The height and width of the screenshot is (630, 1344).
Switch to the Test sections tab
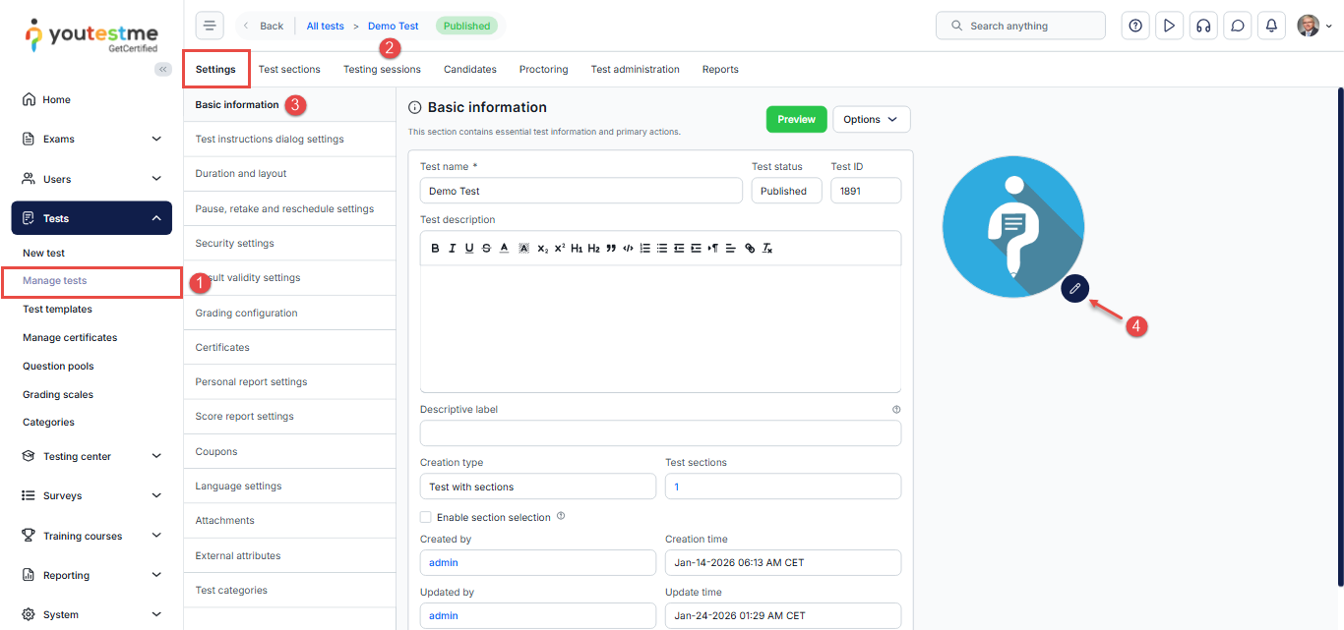click(289, 70)
